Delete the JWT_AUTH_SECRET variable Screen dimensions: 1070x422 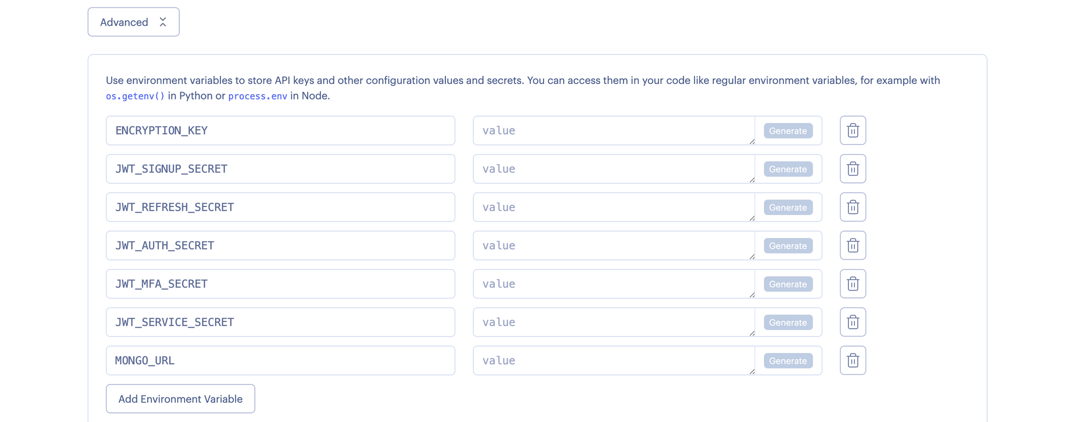[853, 245]
